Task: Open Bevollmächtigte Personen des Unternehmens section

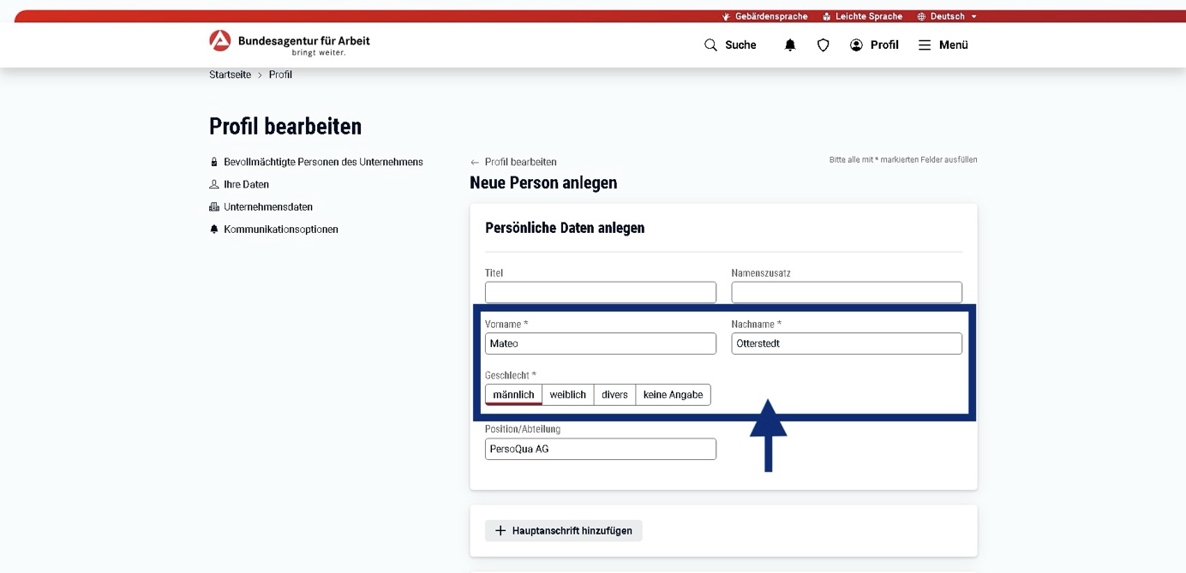Action: coord(323,162)
